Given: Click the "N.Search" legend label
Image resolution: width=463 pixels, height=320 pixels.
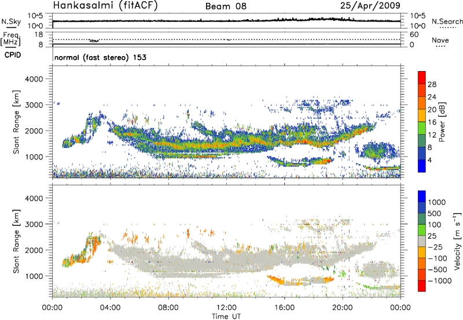Looking at the screenshot, I should click(x=447, y=21).
